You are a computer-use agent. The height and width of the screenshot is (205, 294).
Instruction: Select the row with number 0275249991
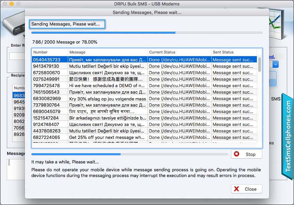pyautogui.click(x=144, y=79)
